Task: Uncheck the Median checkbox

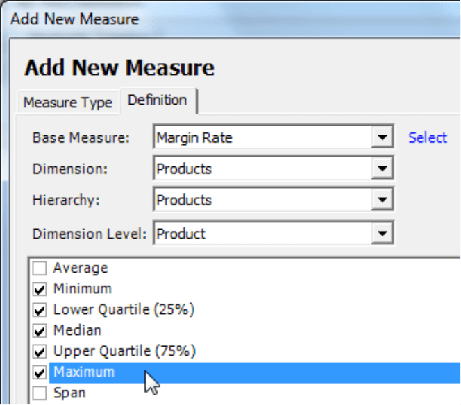Action: coord(40,331)
